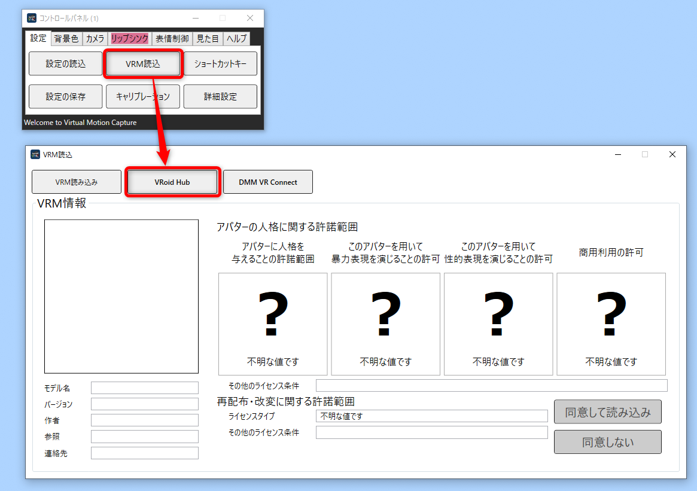Select the リップシンク tab
The height and width of the screenshot is (491, 697).
[x=129, y=39]
